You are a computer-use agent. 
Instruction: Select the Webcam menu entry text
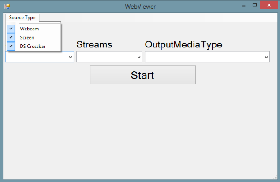(x=30, y=29)
